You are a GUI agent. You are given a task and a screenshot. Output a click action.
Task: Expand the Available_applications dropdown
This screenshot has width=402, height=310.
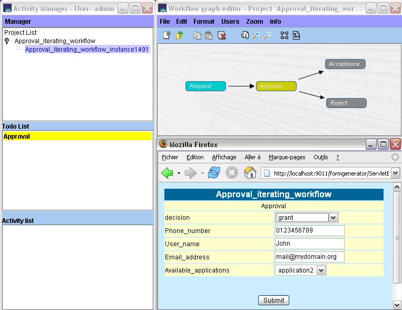click(x=321, y=270)
